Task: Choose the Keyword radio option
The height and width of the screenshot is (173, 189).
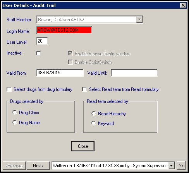Action: click(94, 123)
